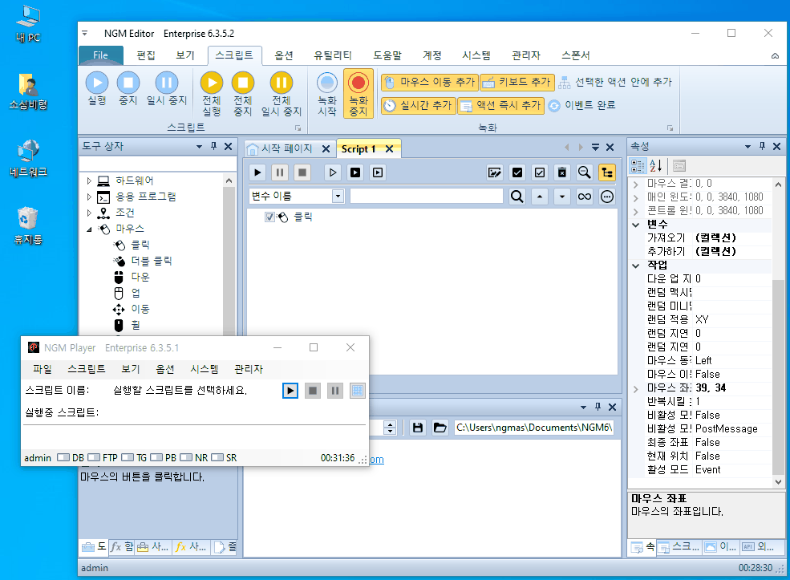790x580 pixels.
Task: Click the save disk icon in lower panel
Action: pyautogui.click(x=417, y=428)
